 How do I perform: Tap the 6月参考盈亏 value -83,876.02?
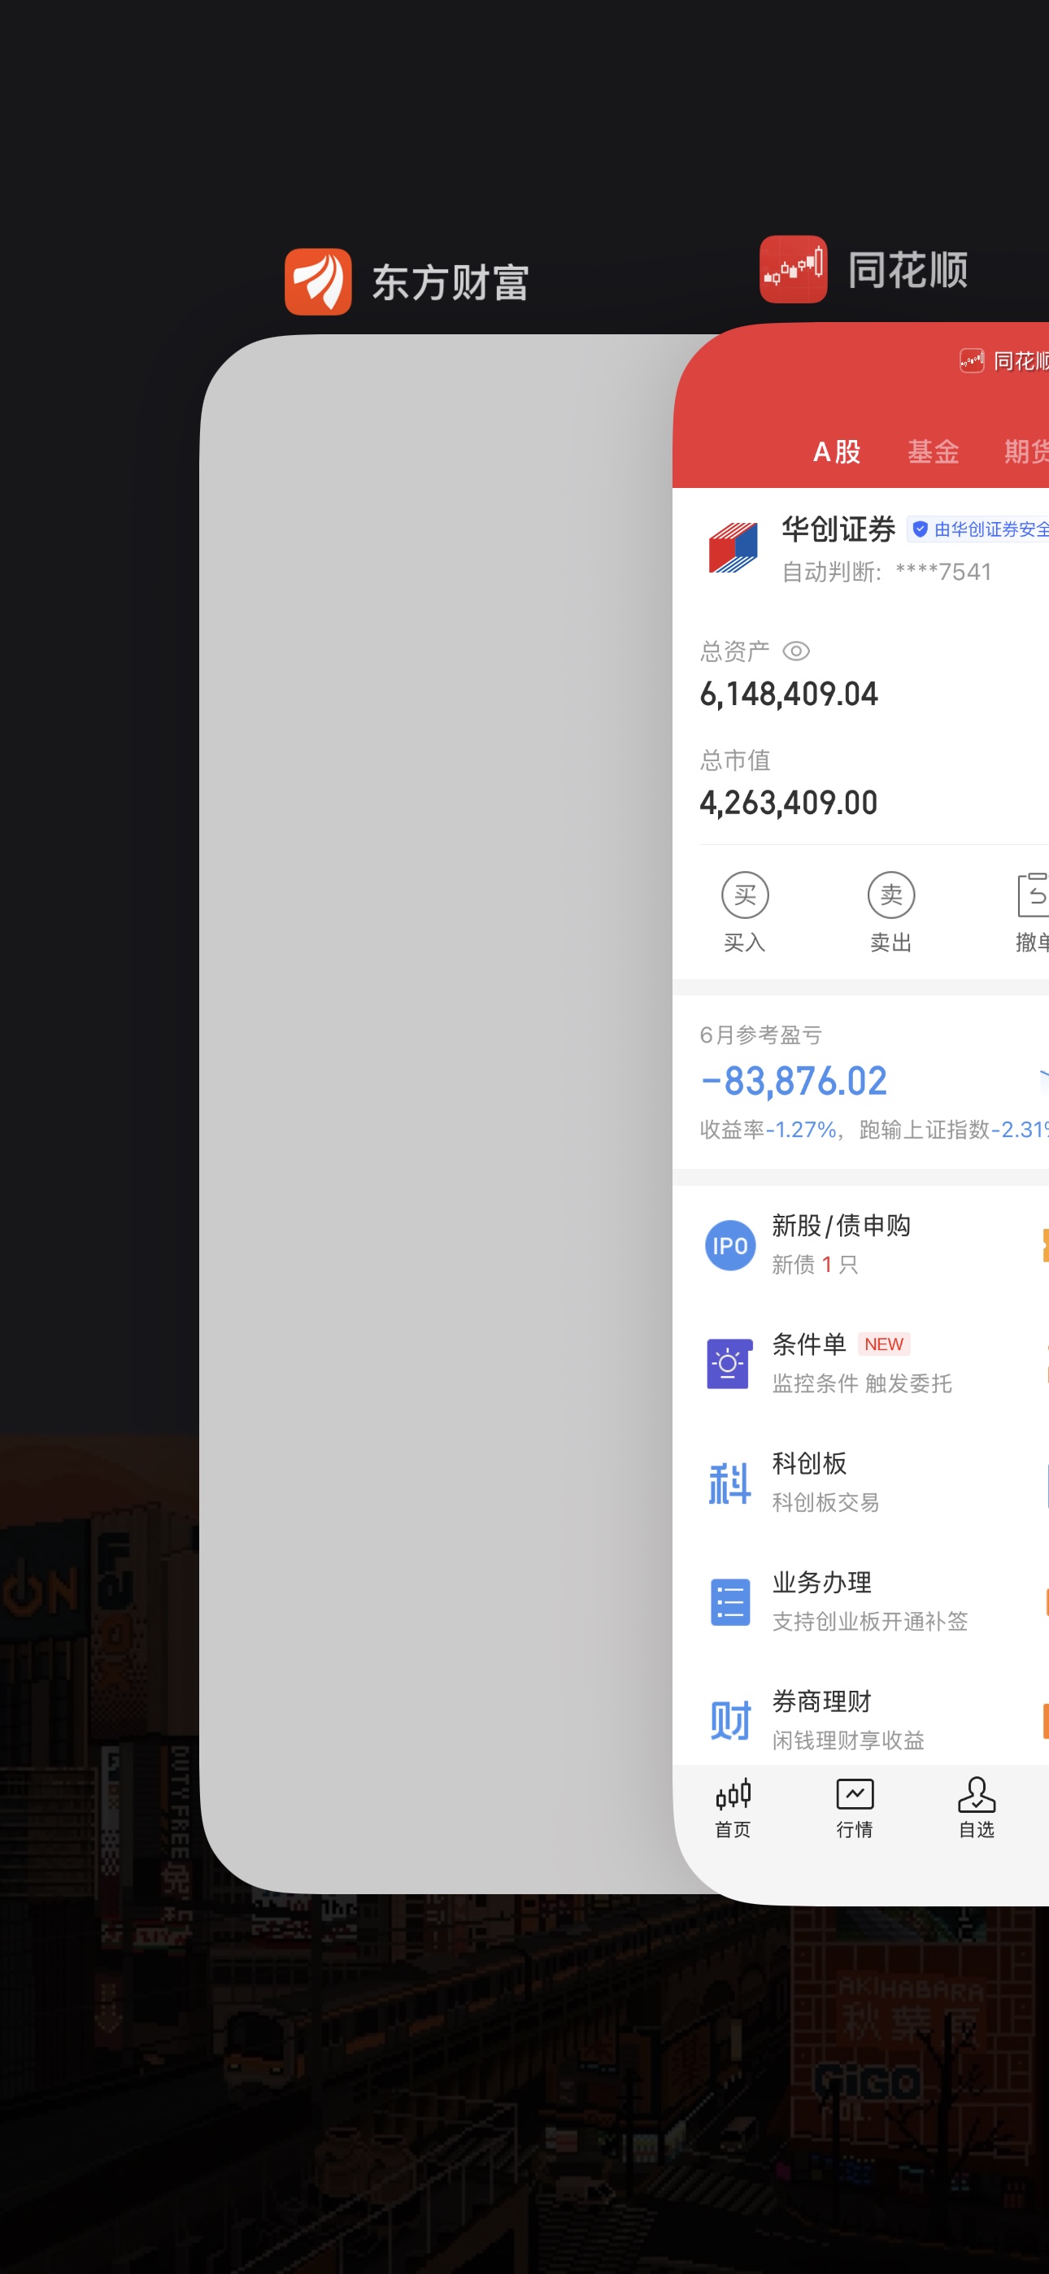793,1082
